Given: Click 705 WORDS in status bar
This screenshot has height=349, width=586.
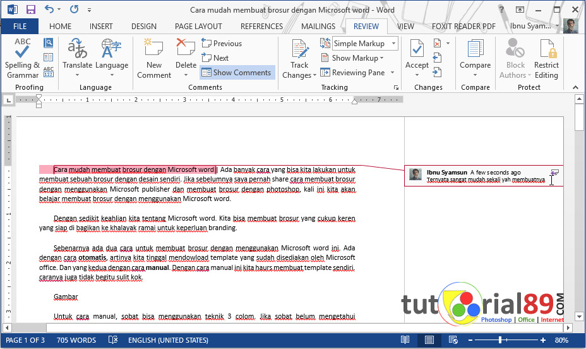Looking at the screenshot, I should 76,340.
